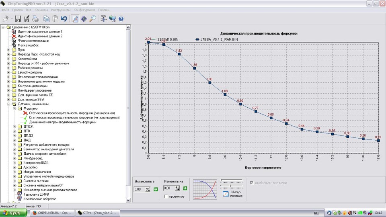Click the Изменить на value input field
The image size is (386, 217).
pyautogui.click(x=169, y=188)
